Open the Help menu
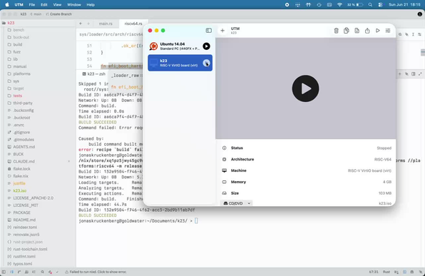The width and height of the screenshot is (425, 276). point(91,4)
